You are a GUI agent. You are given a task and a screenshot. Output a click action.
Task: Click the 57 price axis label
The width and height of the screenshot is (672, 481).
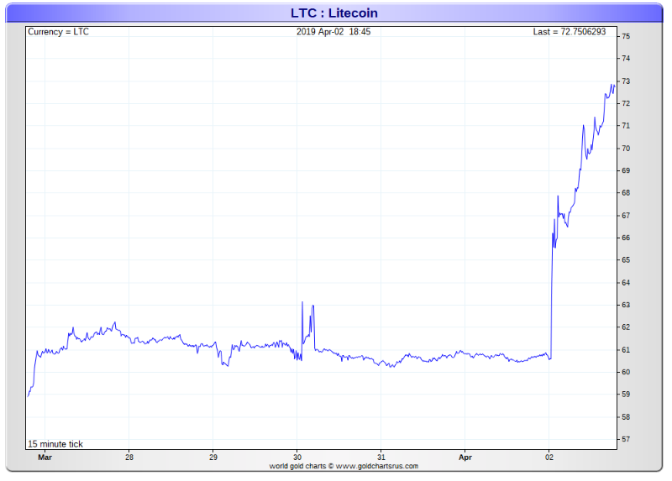[x=626, y=440]
